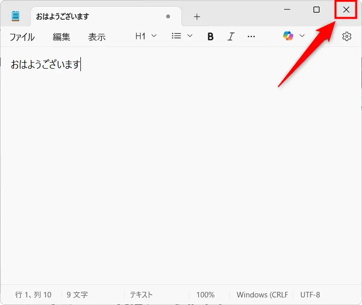Click the 100% zoom level indicator
The height and width of the screenshot is (305, 362).
[205, 295]
